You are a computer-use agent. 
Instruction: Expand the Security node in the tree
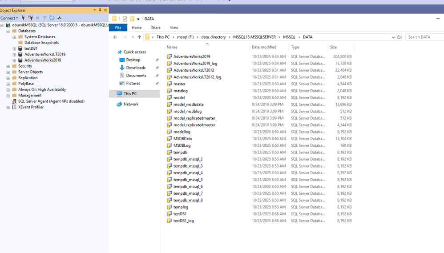(8, 66)
